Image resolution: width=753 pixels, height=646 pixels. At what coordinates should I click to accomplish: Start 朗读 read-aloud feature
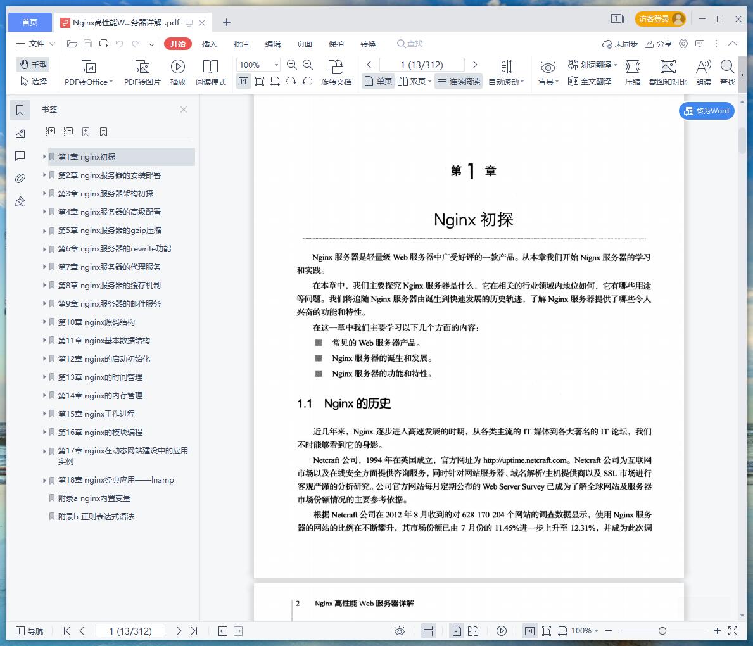704,73
